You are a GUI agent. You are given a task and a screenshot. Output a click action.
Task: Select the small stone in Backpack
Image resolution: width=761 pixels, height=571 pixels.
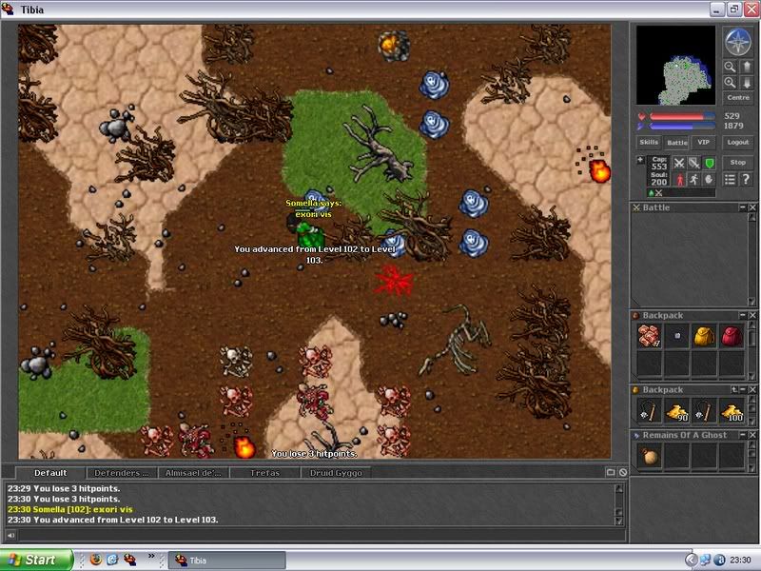(677, 336)
